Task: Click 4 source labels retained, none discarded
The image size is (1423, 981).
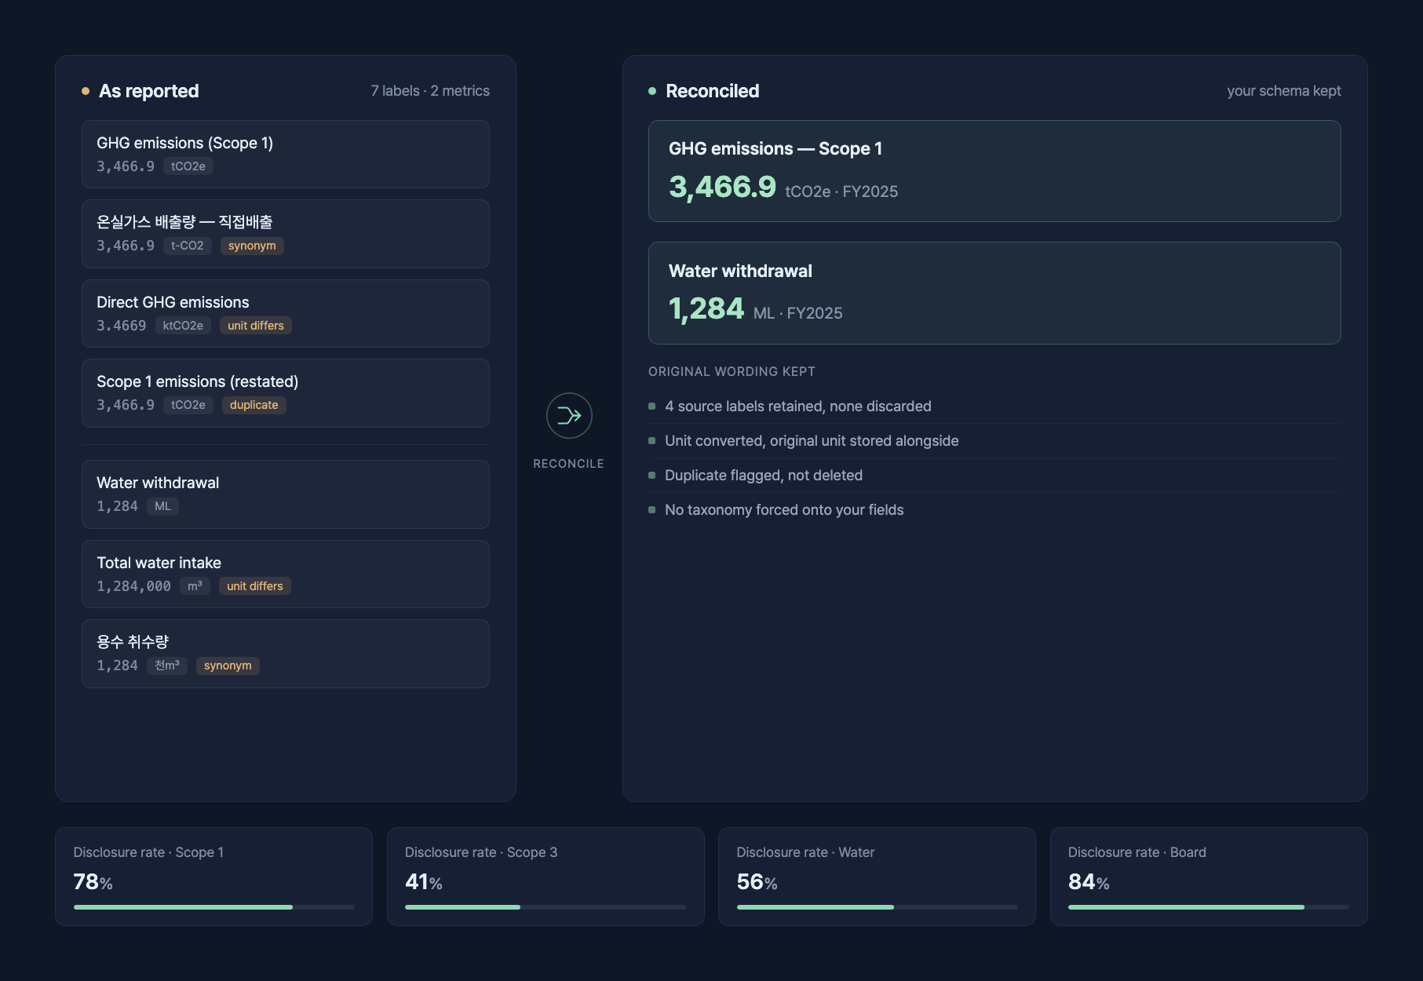Action: pos(798,407)
